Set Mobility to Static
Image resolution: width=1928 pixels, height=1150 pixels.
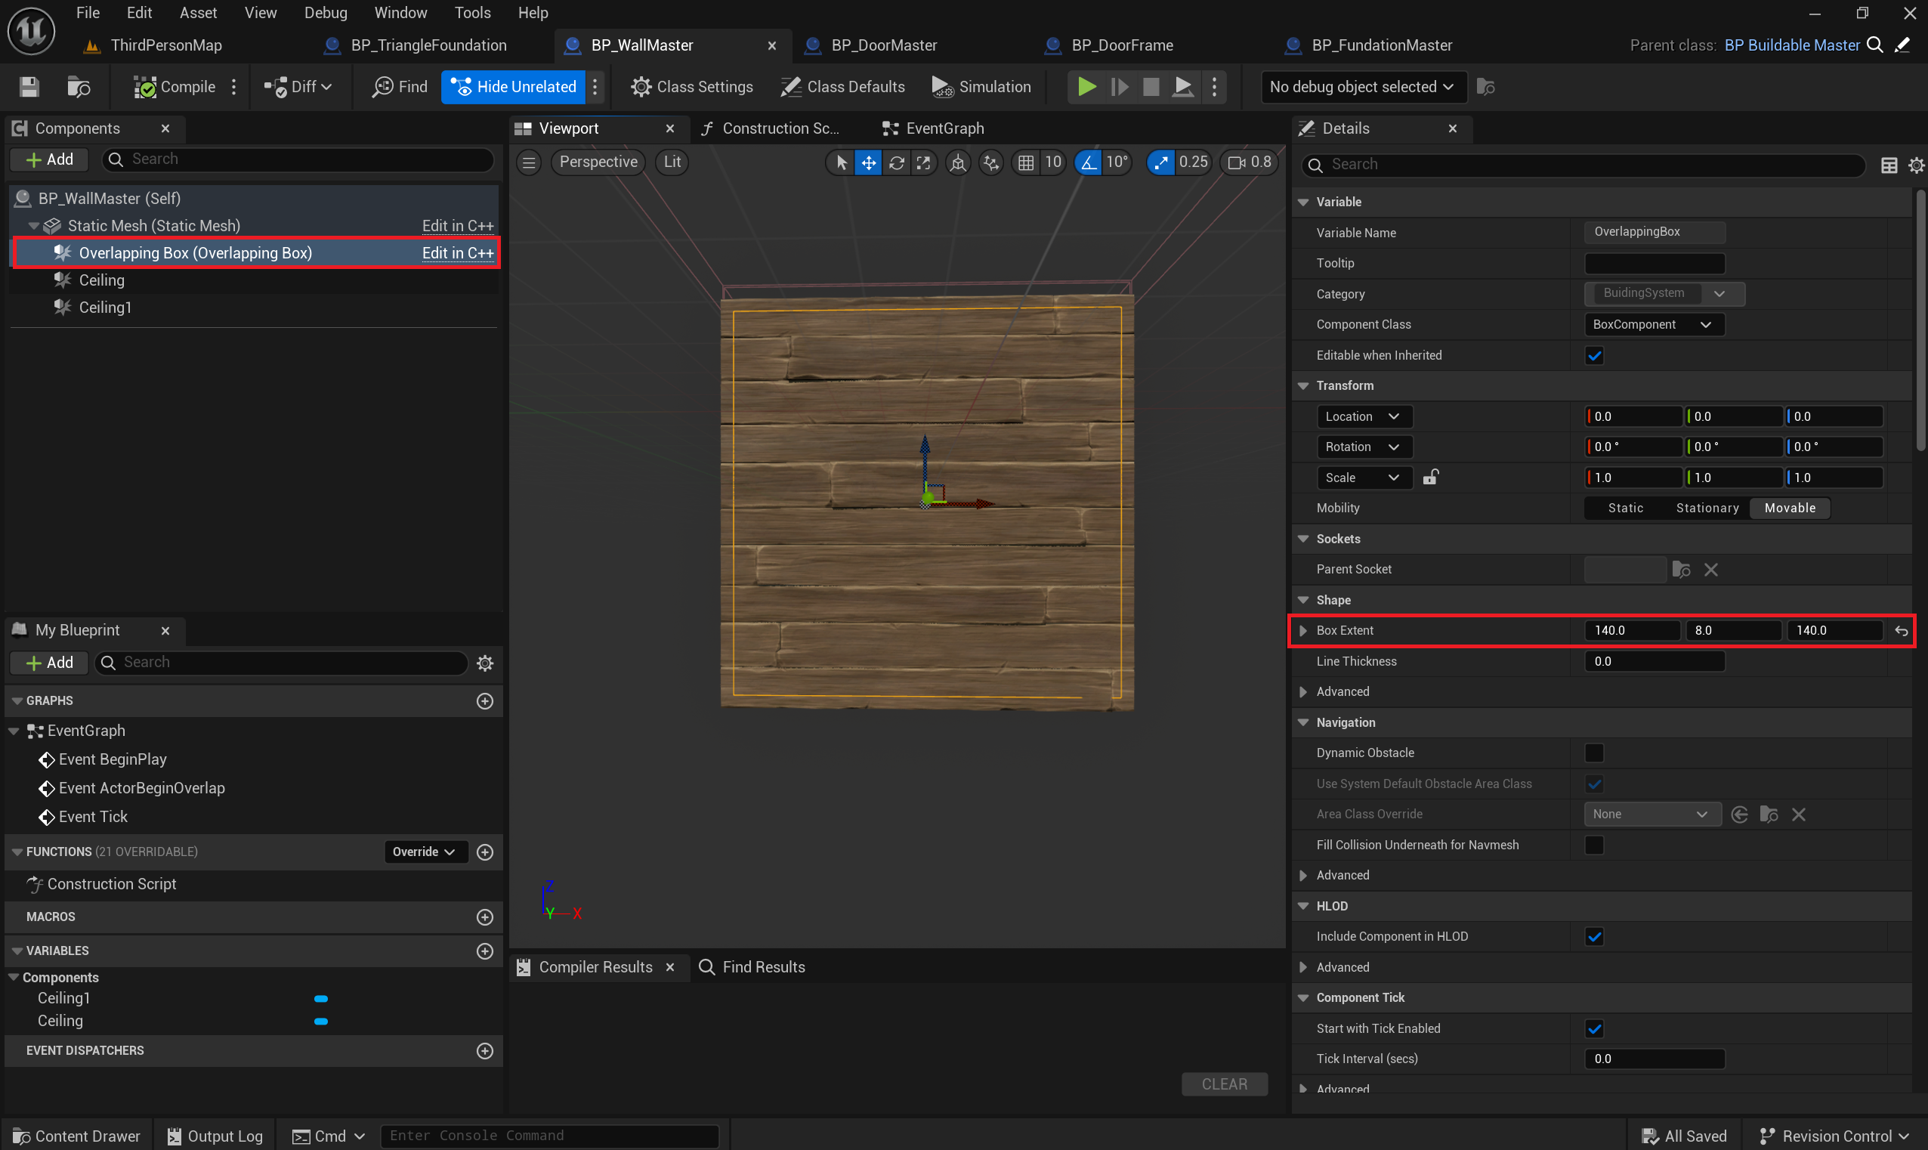pyautogui.click(x=1625, y=509)
